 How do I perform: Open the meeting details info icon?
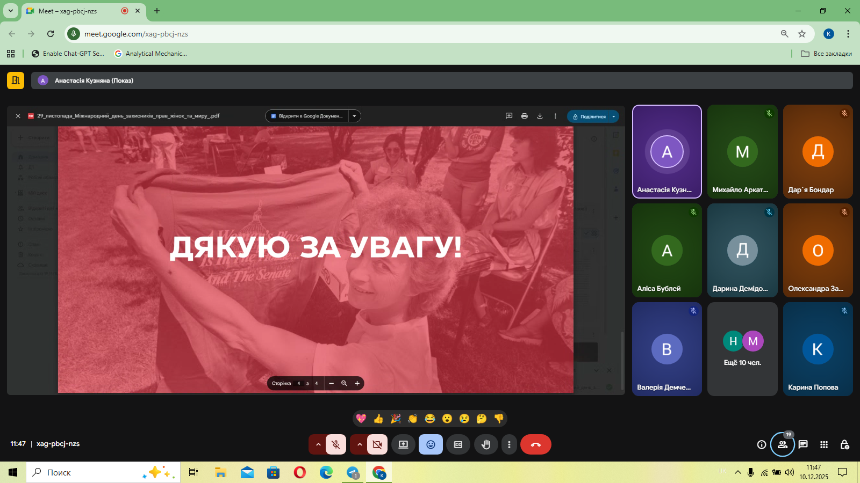(x=761, y=444)
